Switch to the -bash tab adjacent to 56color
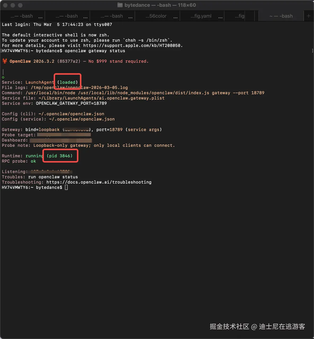Viewport: 314px width, 339px height. (113, 16)
